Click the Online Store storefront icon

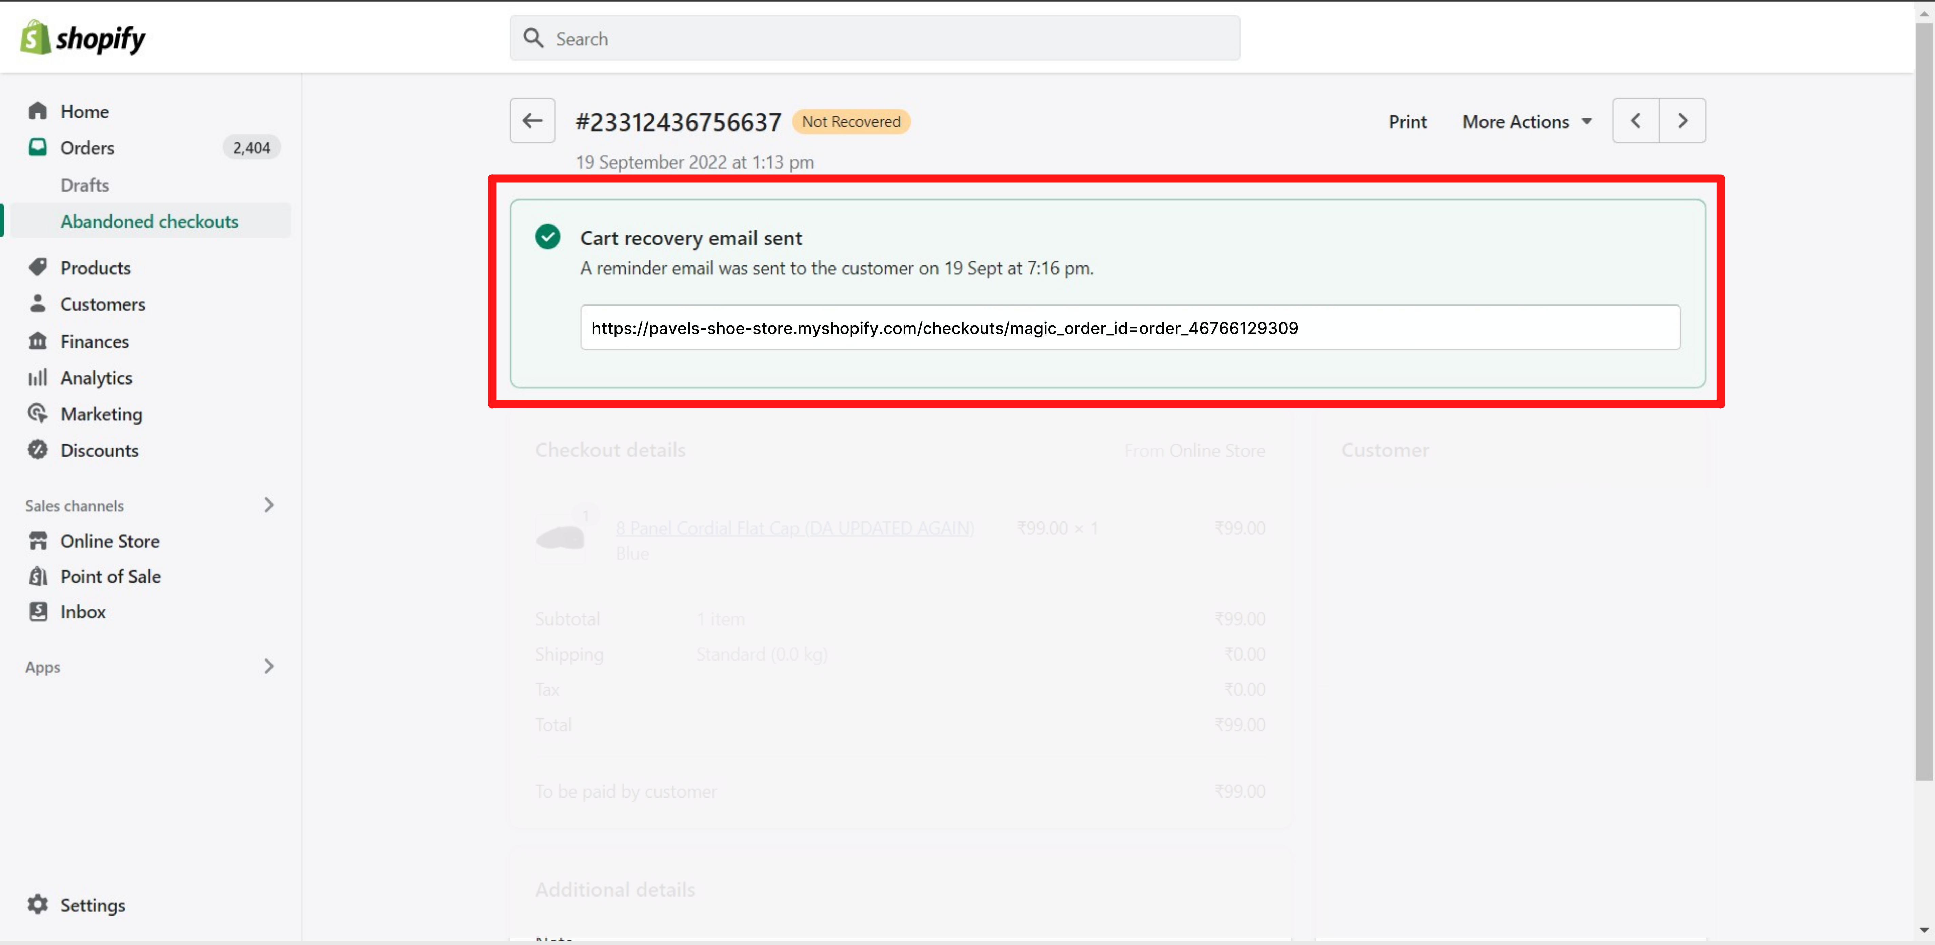[x=38, y=540]
